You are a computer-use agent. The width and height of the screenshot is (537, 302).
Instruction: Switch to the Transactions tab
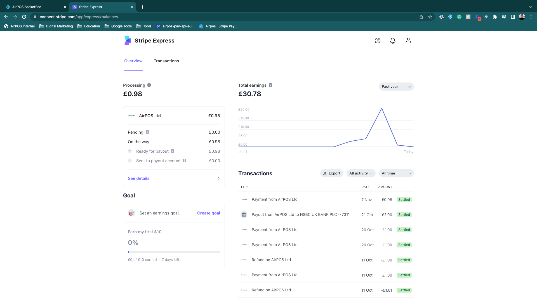(x=166, y=61)
